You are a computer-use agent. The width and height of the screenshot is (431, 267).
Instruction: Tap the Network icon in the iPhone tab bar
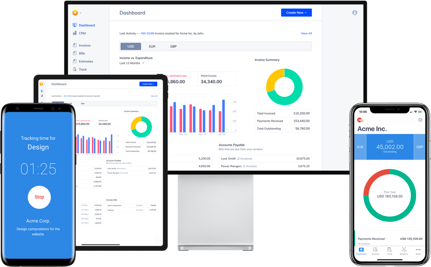(x=403, y=250)
